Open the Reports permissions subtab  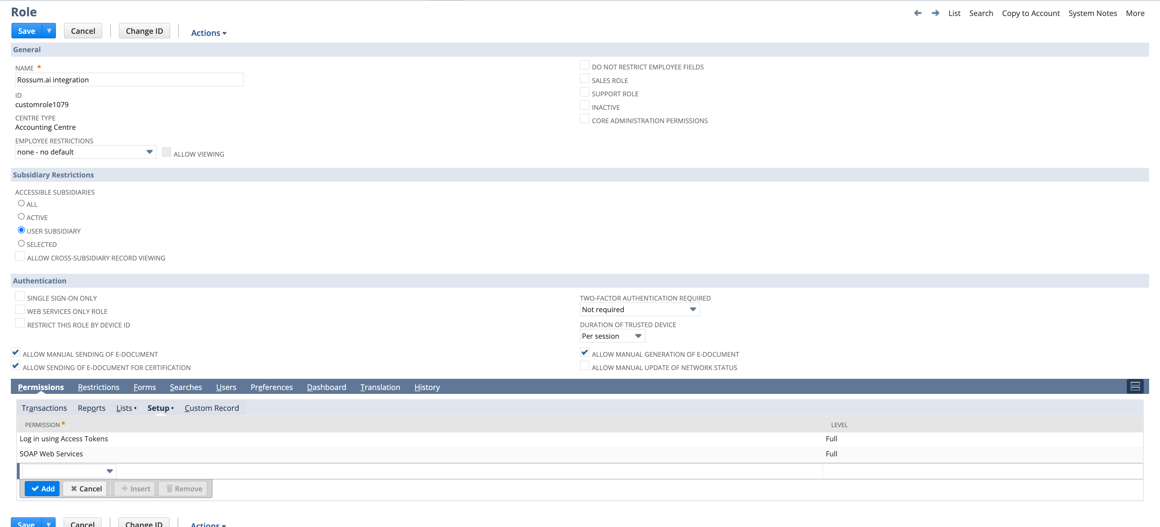pos(92,408)
